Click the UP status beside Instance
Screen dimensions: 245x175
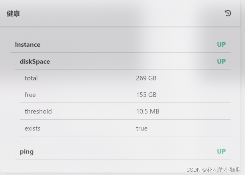(221, 45)
